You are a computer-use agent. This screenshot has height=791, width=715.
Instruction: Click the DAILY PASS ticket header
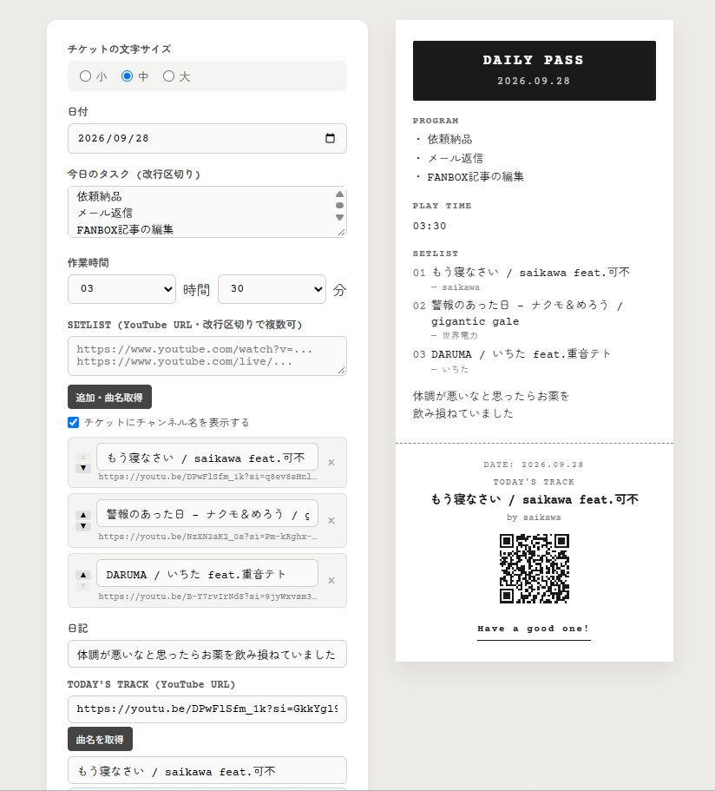click(x=535, y=70)
